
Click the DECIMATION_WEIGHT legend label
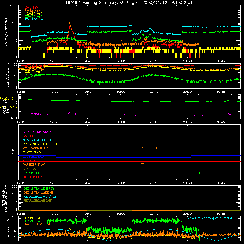[x=39, y=192]
